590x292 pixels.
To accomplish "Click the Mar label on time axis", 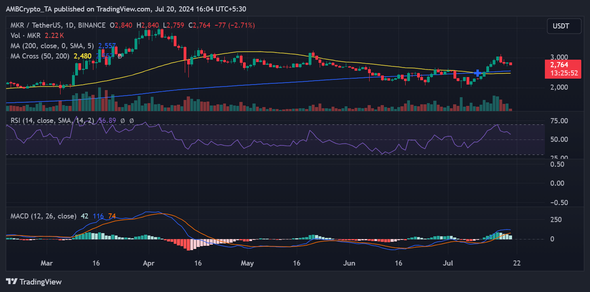I will (47, 263).
